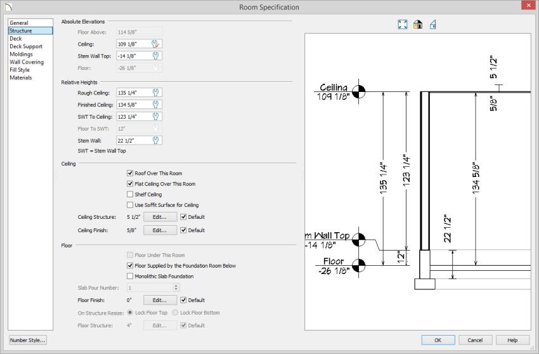Toggle Flat Ceiling Over This Room checkbox
Screen dimensions: 539x354
point(130,184)
